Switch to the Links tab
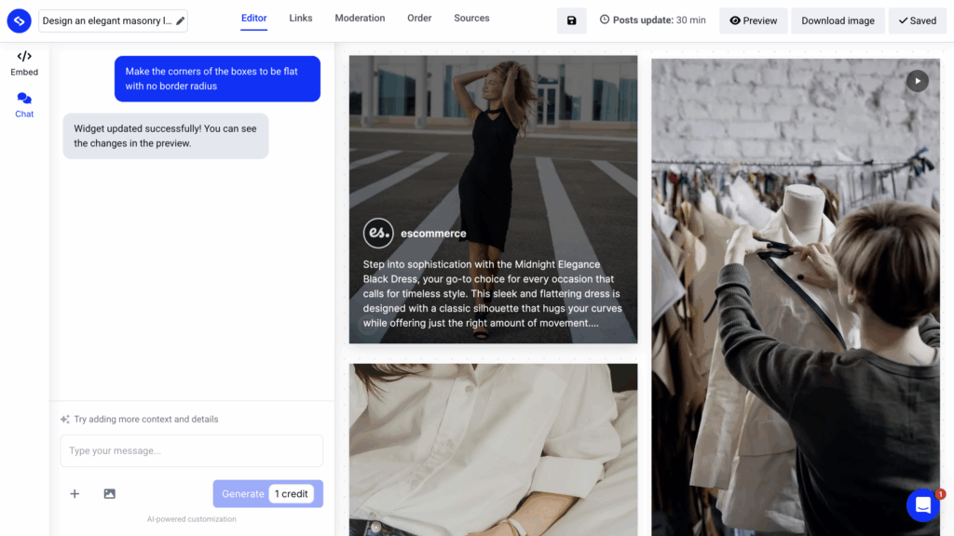This screenshot has width=954, height=536. click(301, 19)
